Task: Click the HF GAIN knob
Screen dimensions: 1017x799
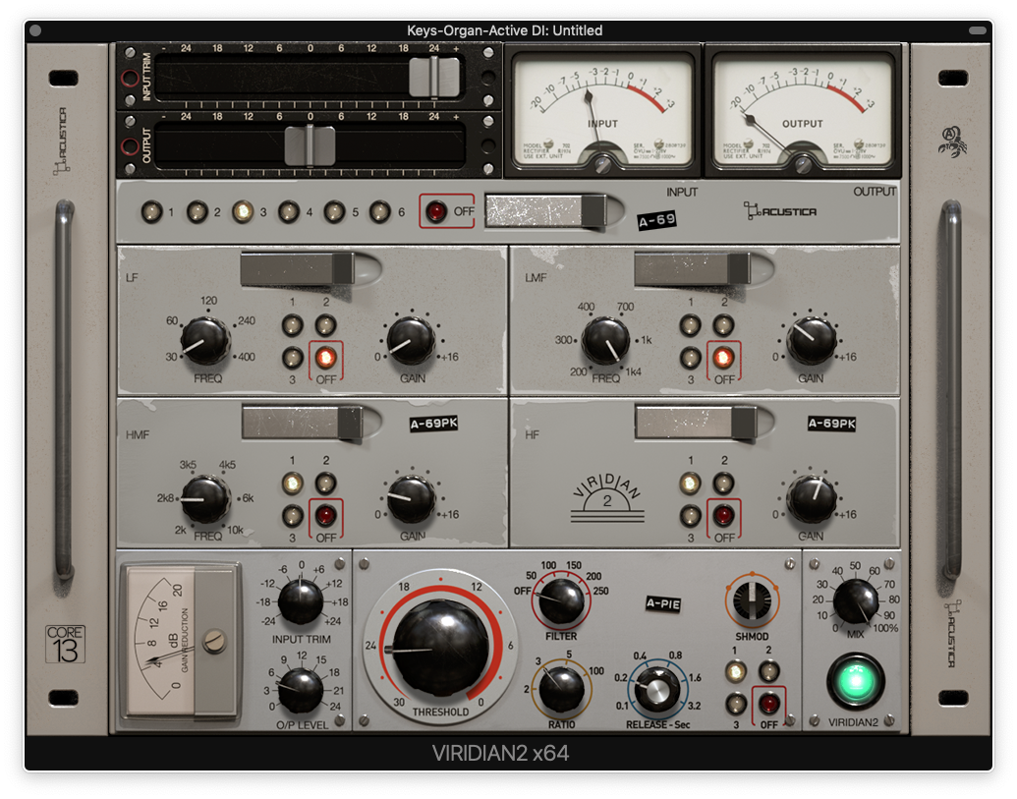Action: [811, 498]
